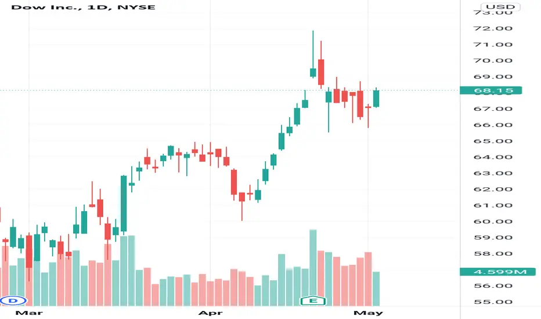This screenshot has height=319, width=541.
Task: Click the 4.599M volume label
Action: pyautogui.click(x=498, y=272)
